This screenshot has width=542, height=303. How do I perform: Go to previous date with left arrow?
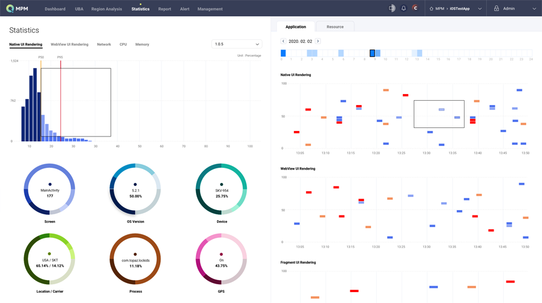tap(283, 41)
